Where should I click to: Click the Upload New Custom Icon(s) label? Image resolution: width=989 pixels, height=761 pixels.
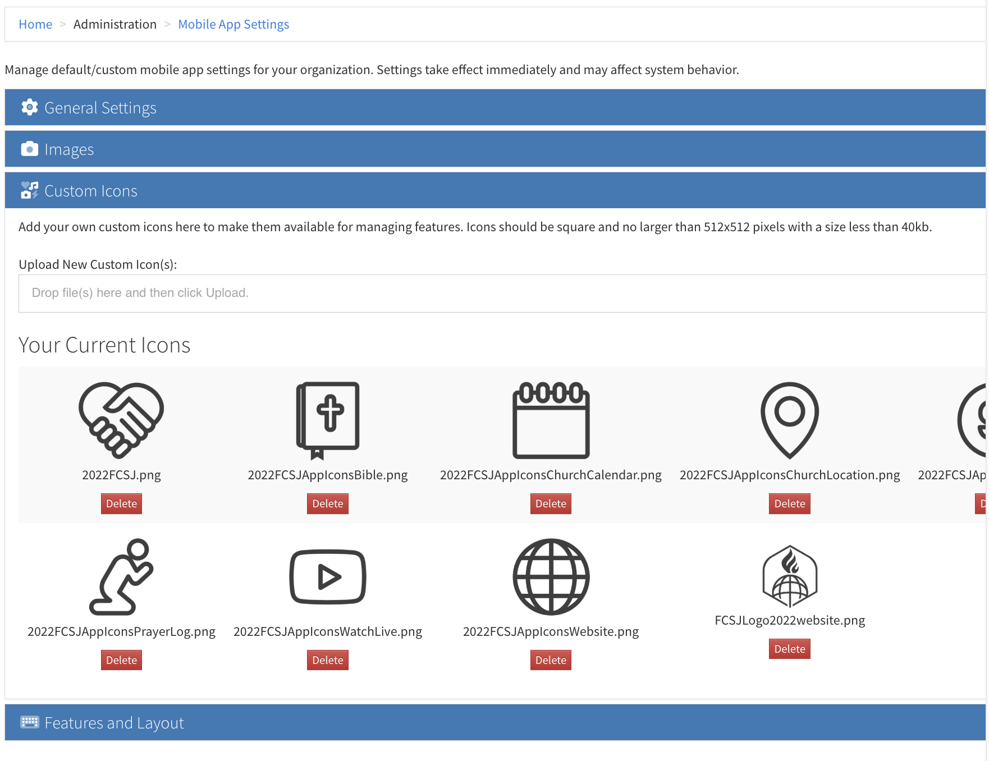[x=98, y=264]
